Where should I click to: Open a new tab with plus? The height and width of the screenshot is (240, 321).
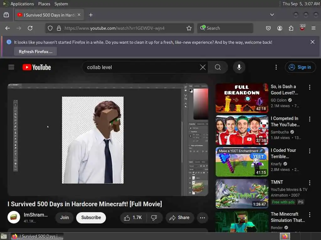[x=91, y=15]
